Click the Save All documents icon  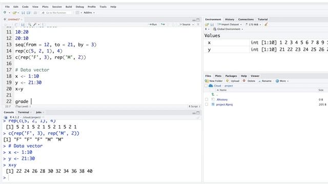click(29, 13)
